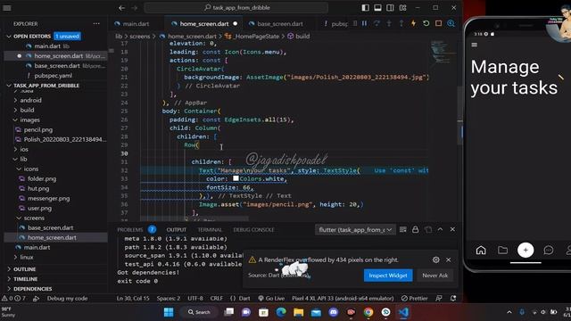Viewport: 571px width, 321px height.
Task: Toggle secondary side bar layout icon
Action: click(390, 8)
